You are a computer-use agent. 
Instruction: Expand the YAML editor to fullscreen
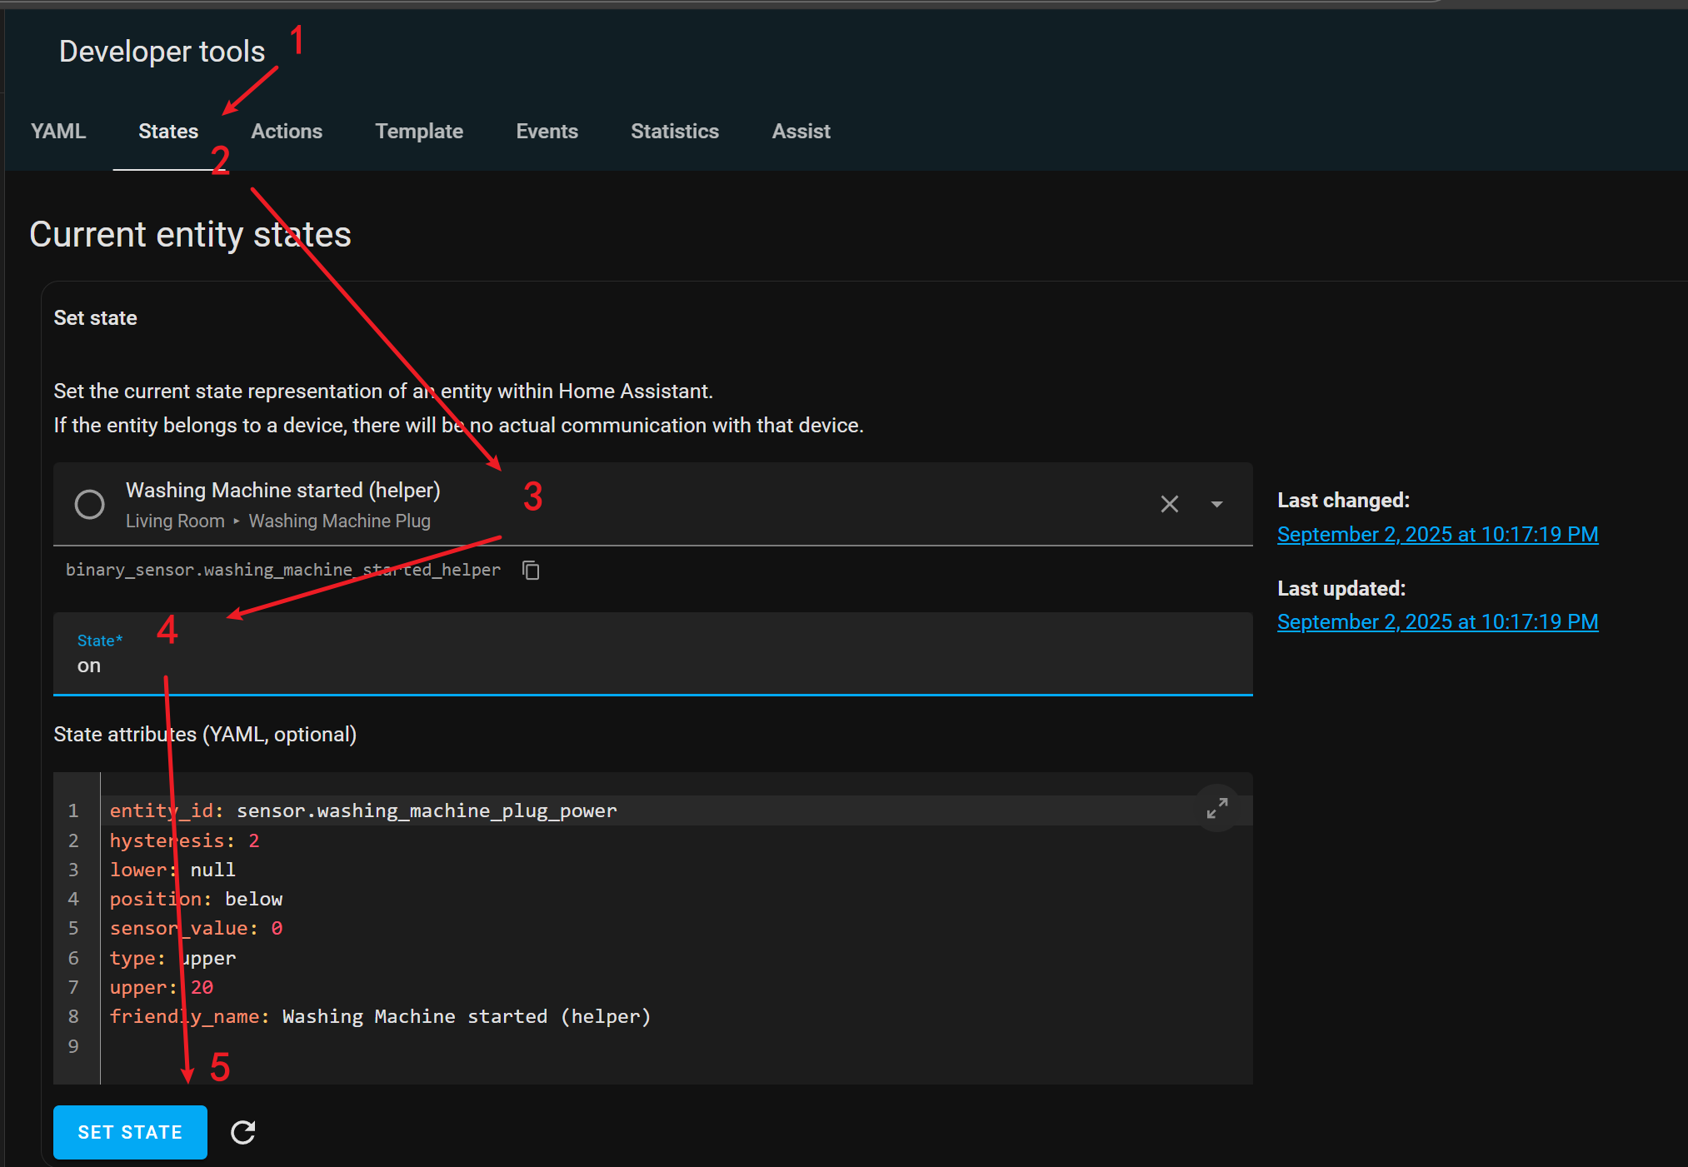click(1217, 808)
